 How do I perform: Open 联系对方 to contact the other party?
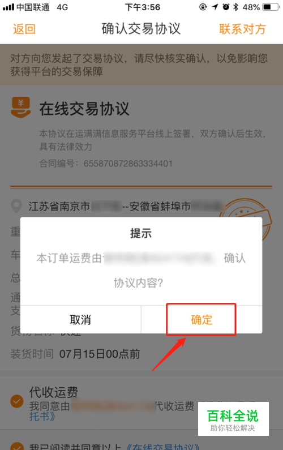tap(242, 29)
